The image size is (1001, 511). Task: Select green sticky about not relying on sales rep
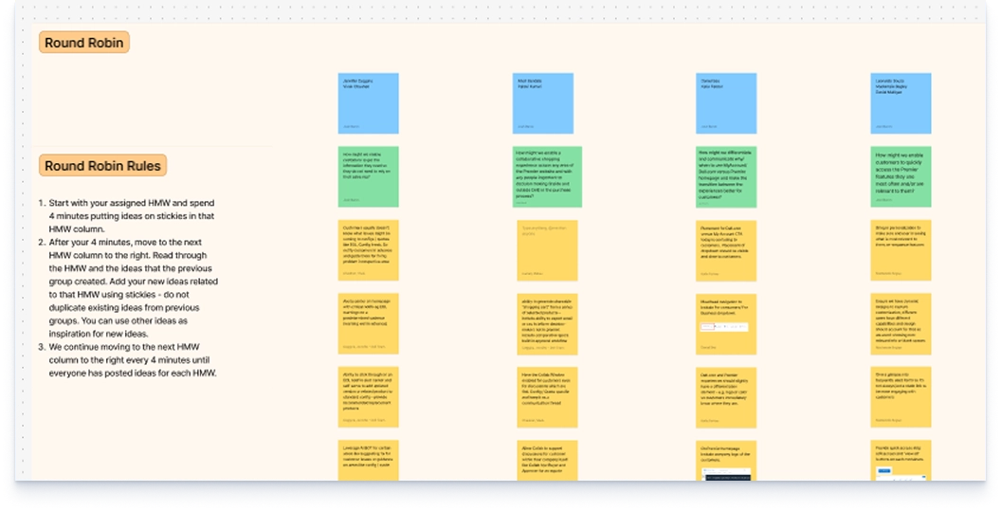(x=369, y=177)
